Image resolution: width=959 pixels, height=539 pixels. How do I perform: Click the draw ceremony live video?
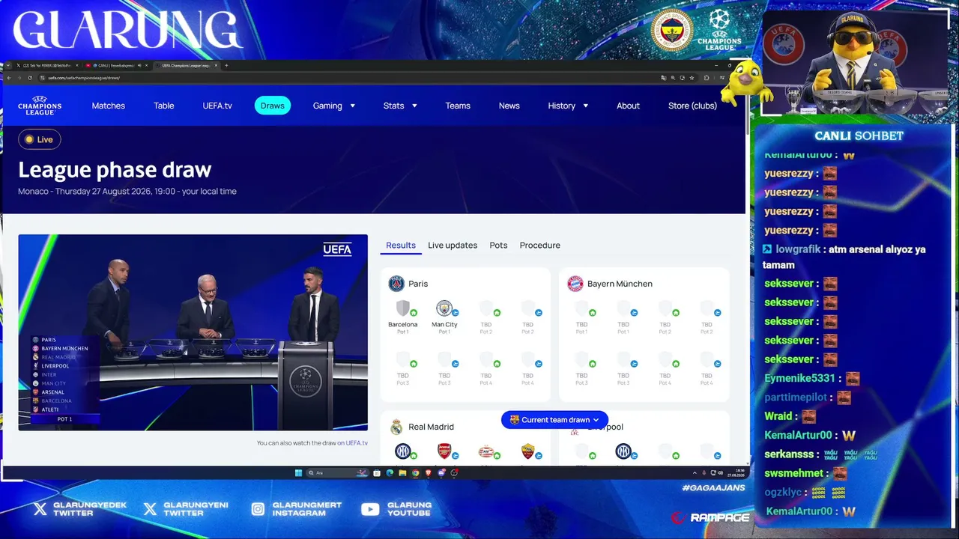(193, 332)
